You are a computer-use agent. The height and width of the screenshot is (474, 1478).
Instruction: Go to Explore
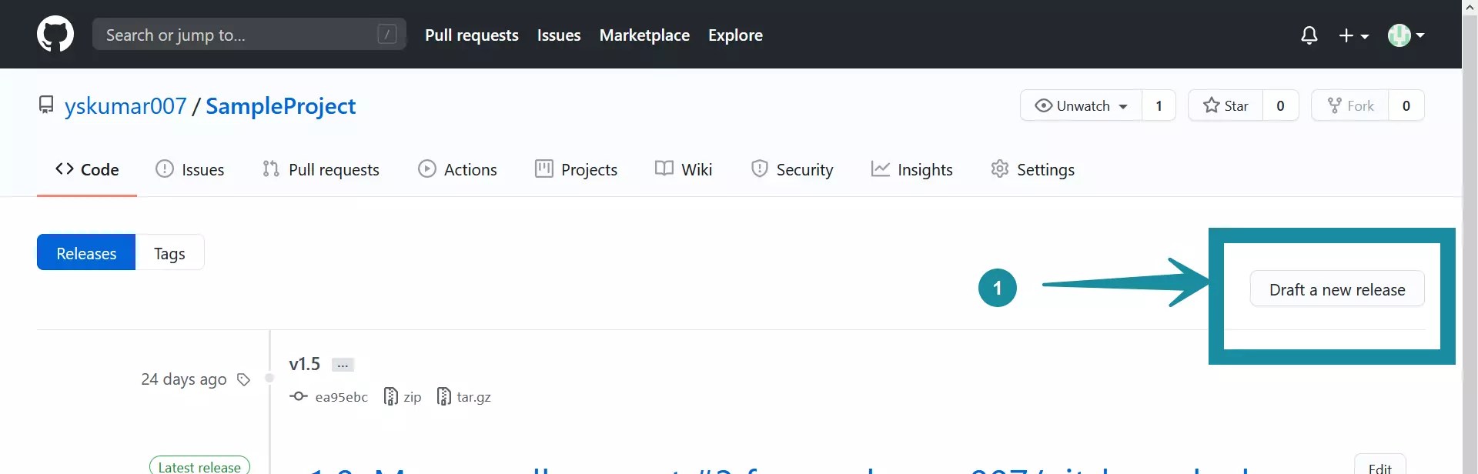click(735, 35)
